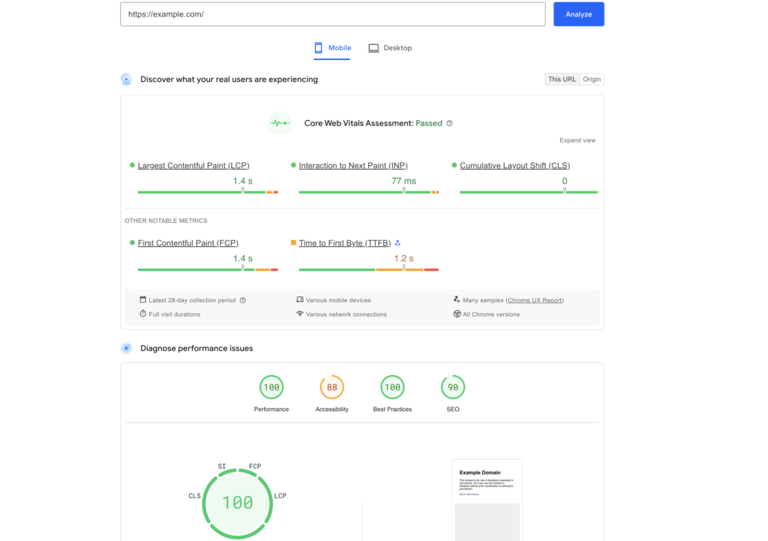Screen dimensions: 768x541
Task: Open the Chrome UX Report link
Action: (x=535, y=300)
